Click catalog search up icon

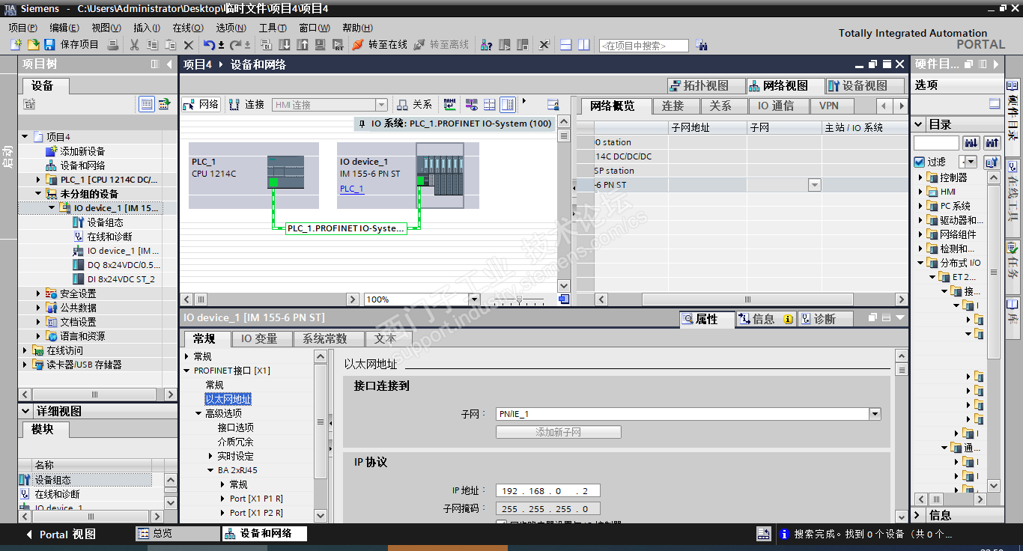click(x=992, y=142)
